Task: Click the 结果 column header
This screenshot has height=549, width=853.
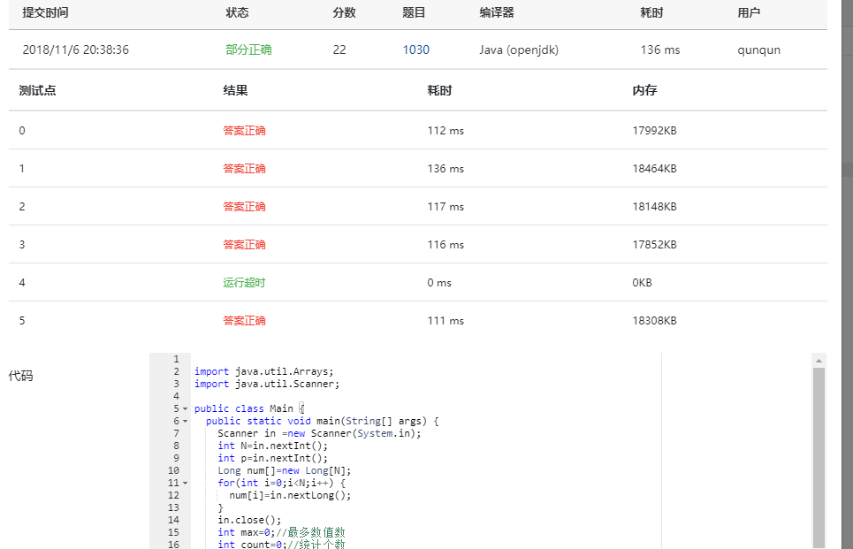Action: [235, 90]
